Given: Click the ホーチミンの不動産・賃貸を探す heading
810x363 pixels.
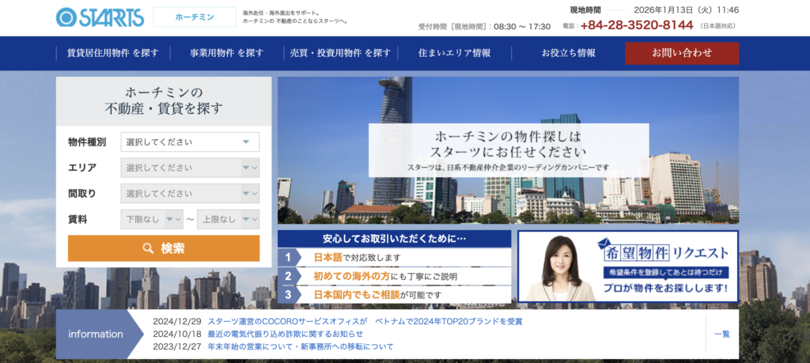Looking at the screenshot, I should tap(164, 100).
